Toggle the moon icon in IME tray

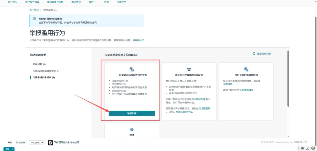point(308,148)
